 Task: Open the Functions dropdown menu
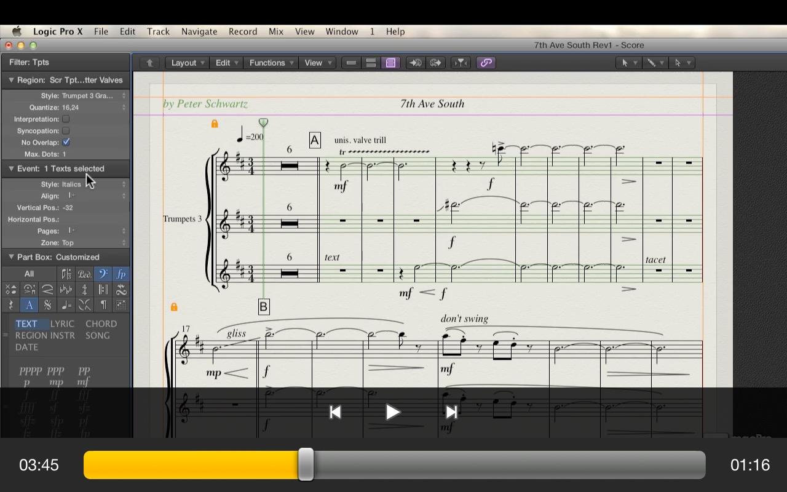(x=271, y=63)
